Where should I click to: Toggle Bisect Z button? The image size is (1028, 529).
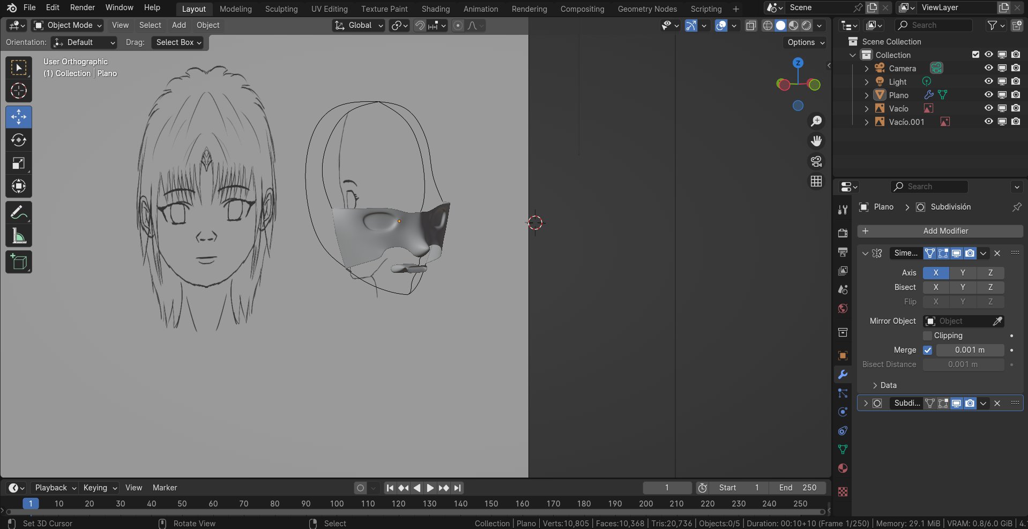click(x=990, y=287)
